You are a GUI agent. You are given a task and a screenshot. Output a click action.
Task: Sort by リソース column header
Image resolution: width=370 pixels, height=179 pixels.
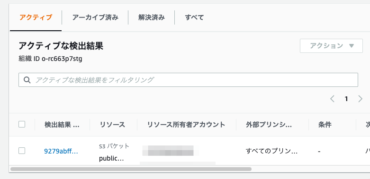click(x=112, y=125)
